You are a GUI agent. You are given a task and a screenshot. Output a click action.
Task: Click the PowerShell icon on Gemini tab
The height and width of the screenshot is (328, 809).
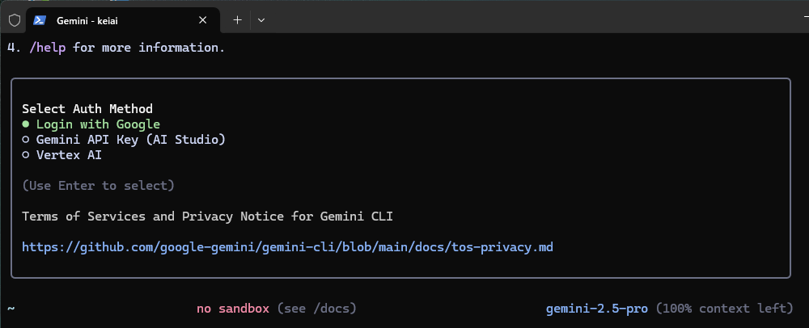pos(39,20)
